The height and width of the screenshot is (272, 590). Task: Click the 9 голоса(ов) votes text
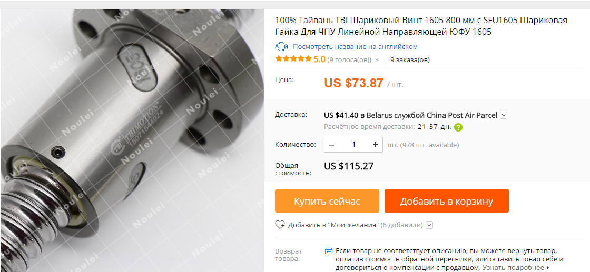point(349,60)
